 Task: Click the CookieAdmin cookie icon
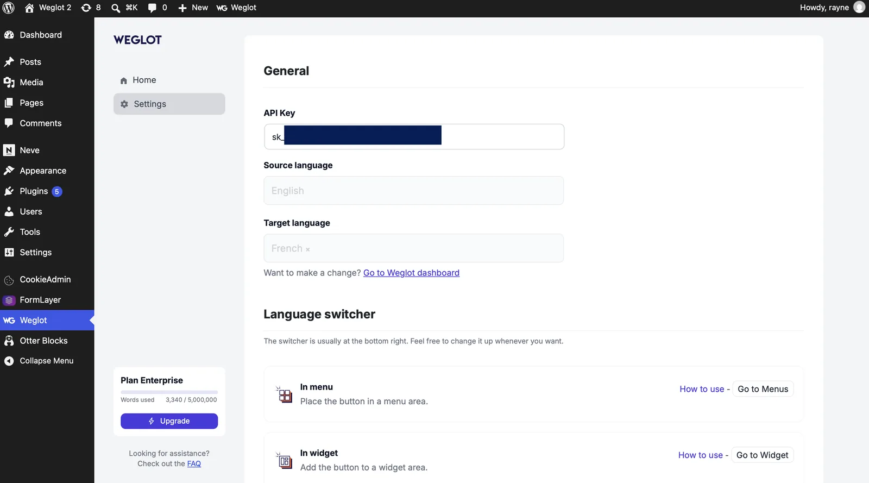(9, 280)
